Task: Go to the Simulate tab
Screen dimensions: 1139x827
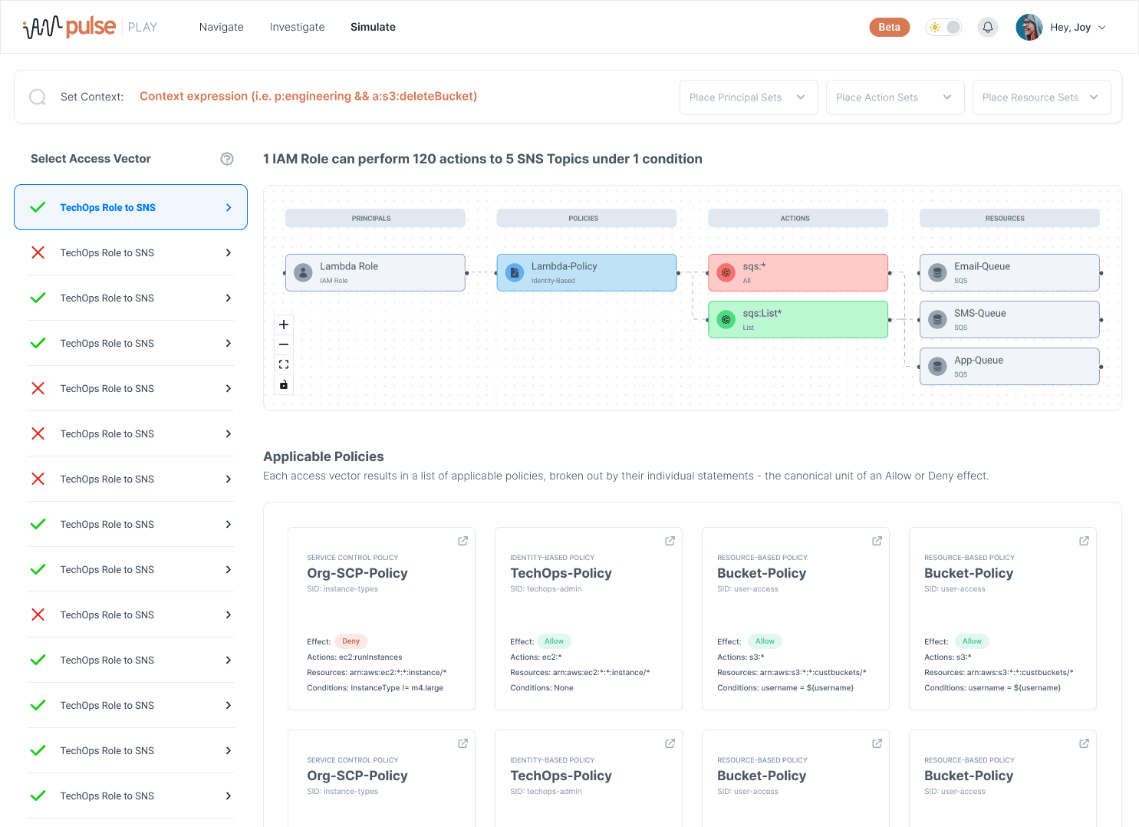Action: coord(374,27)
